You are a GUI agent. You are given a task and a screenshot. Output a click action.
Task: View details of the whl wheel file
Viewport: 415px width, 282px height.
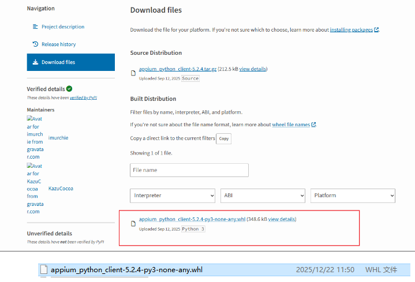pos(282,219)
